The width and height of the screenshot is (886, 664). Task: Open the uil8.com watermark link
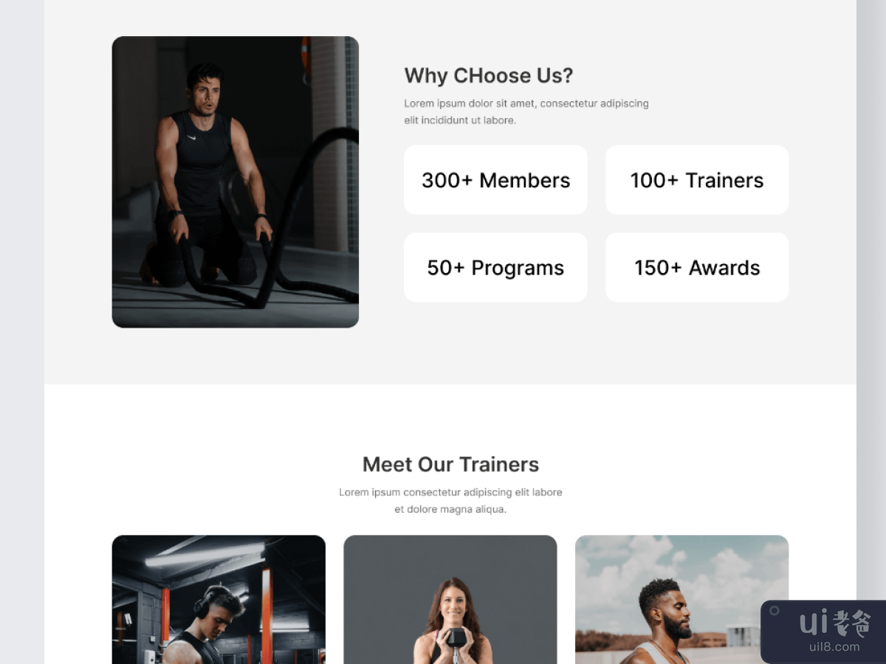coord(835,647)
